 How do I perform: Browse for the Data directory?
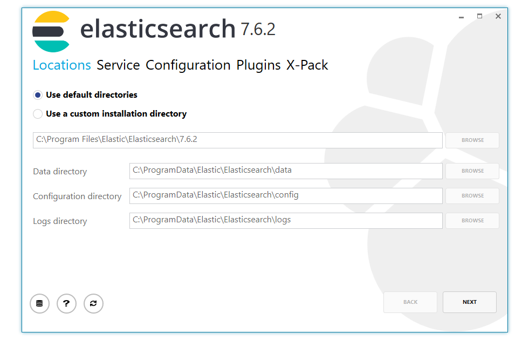[x=472, y=171]
